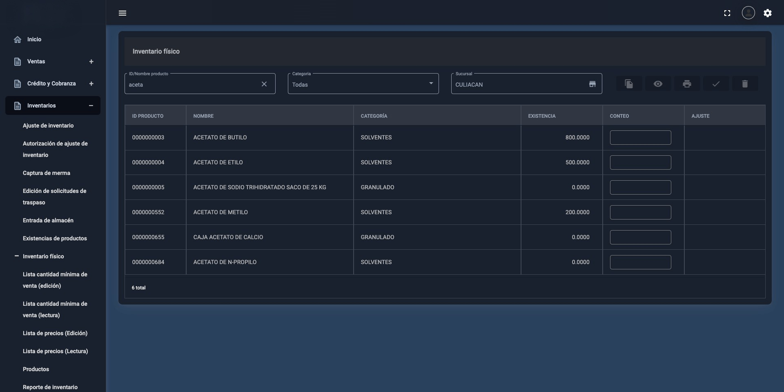Screen dimensions: 784x392
Task: Clear the product search with X icon
Action: click(x=264, y=84)
